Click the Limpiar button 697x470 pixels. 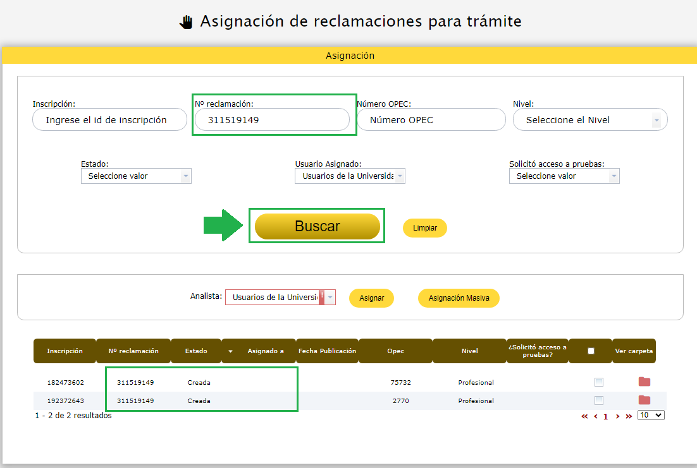424,228
